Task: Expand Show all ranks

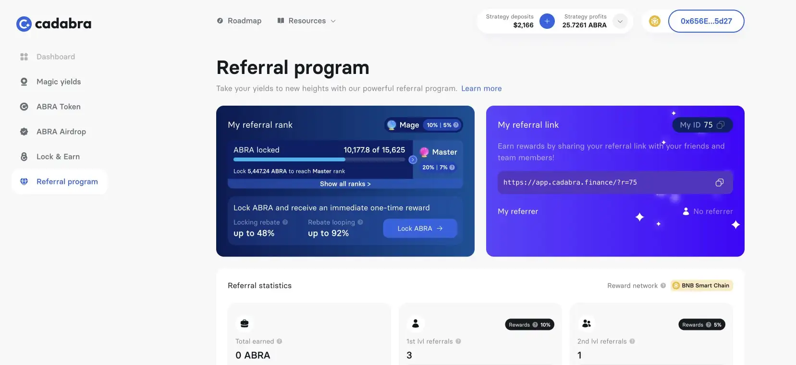Action: 345,184
